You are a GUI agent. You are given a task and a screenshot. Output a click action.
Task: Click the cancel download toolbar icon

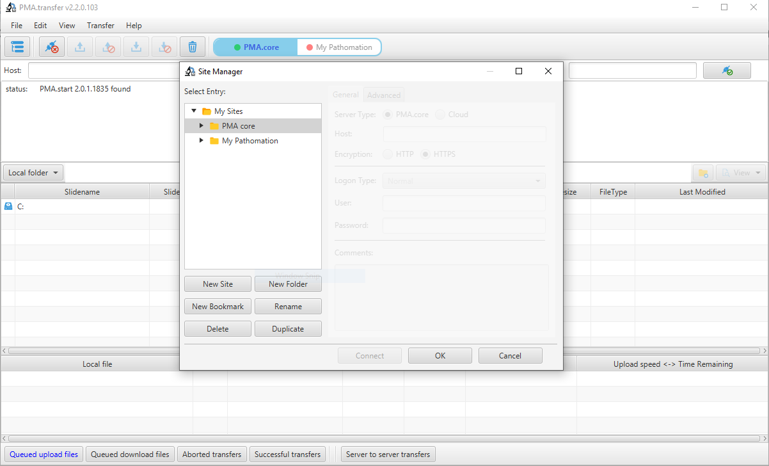(164, 47)
